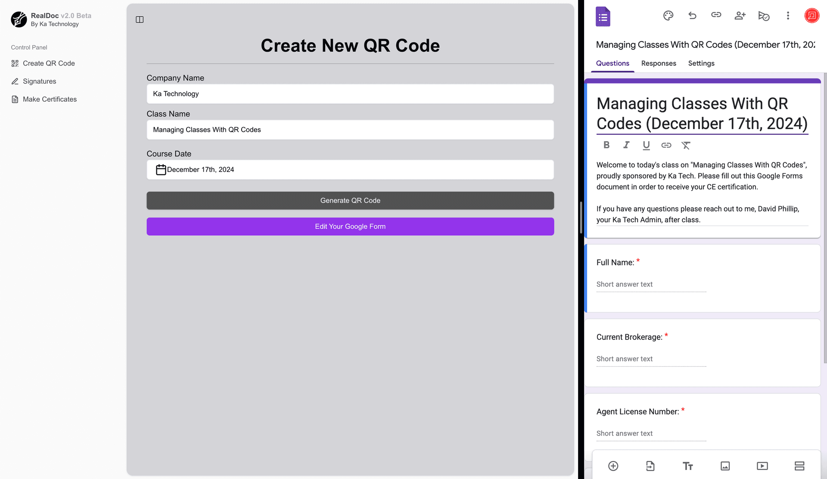Switch to the Responses tab
827x479 pixels.
(658, 63)
